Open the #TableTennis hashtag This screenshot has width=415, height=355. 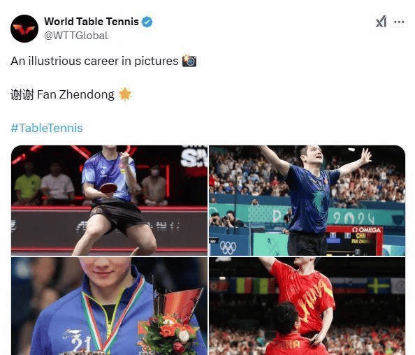47,128
